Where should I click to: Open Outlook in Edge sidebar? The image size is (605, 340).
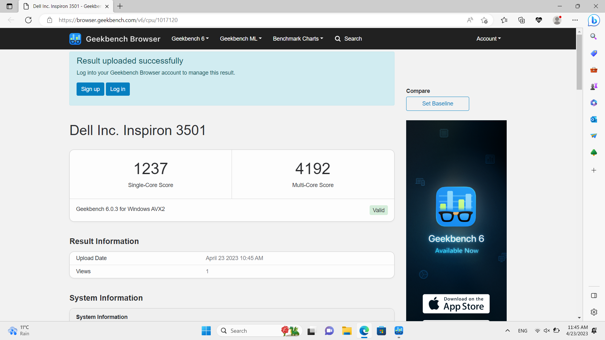click(x=594, y=120)
